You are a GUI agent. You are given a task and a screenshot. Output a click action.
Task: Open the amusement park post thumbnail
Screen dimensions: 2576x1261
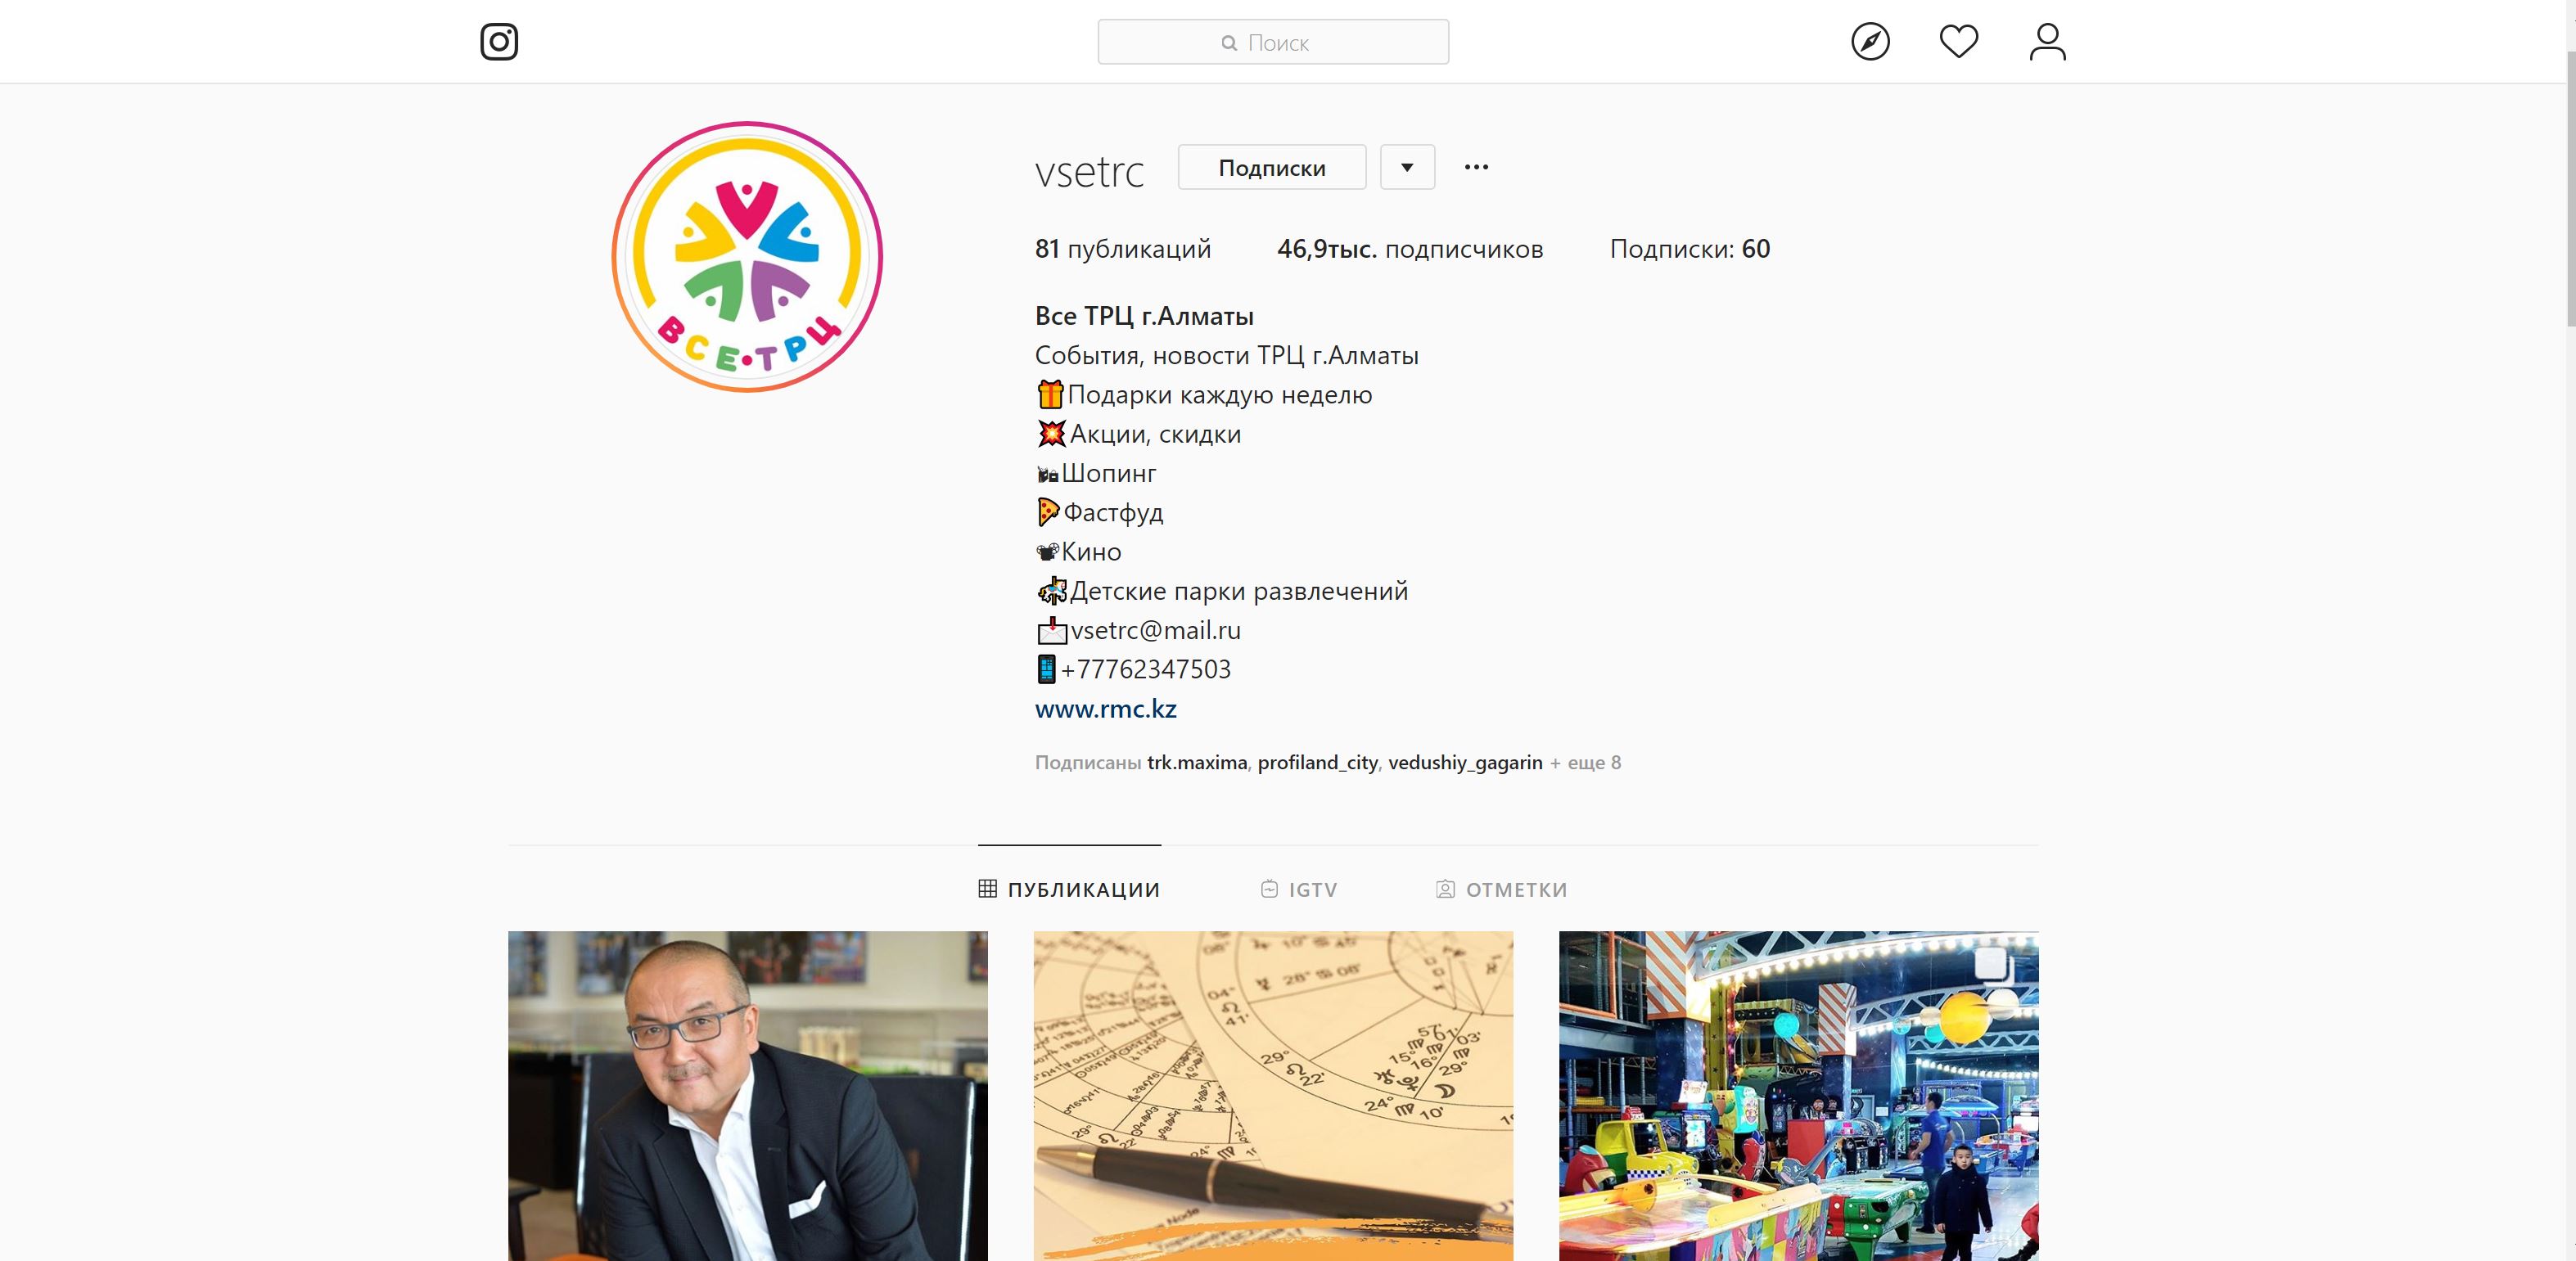pos(1798,1096)
